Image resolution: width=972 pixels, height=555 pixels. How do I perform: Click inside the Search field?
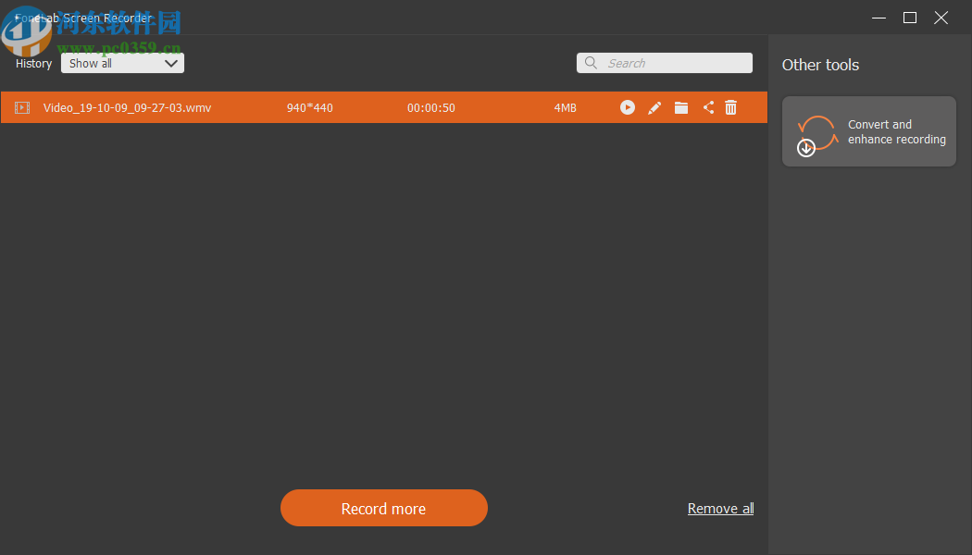click(x=667, y=63)
